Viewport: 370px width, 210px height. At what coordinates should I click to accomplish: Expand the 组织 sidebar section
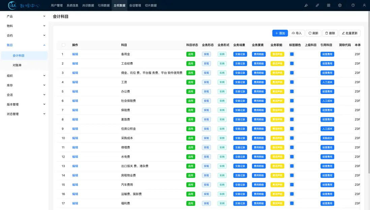click(24, 76)
